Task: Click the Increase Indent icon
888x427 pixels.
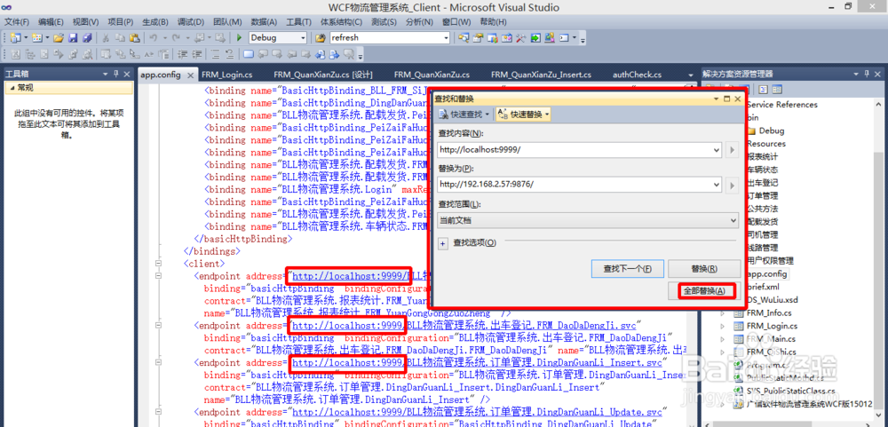Action: [x=197, y=54]
